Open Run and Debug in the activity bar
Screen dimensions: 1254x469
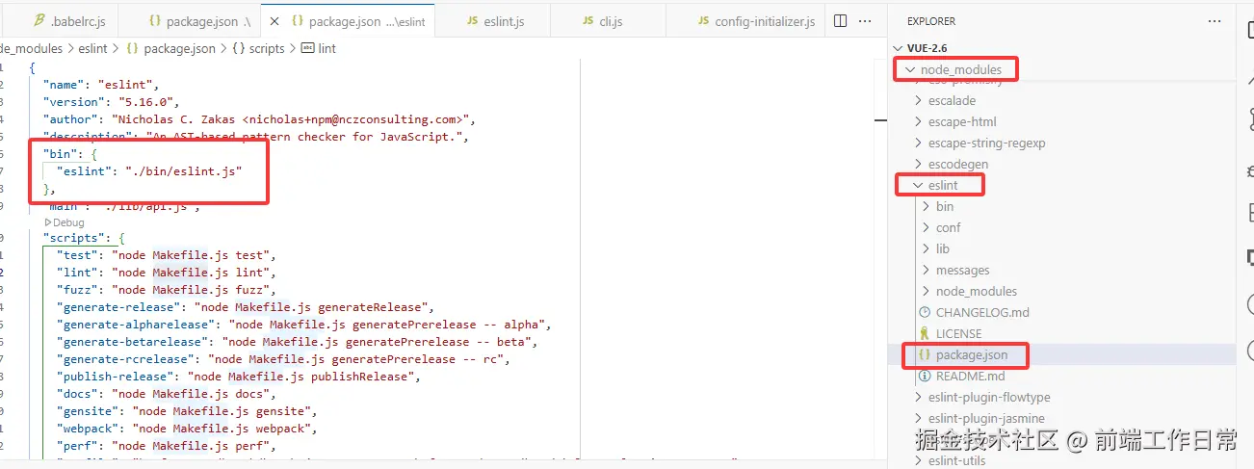(1247, 169)
